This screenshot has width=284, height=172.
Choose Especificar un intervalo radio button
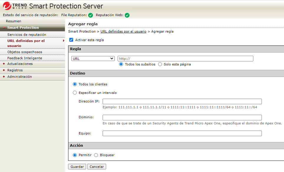pyautogui.click(x=75, y=93)
